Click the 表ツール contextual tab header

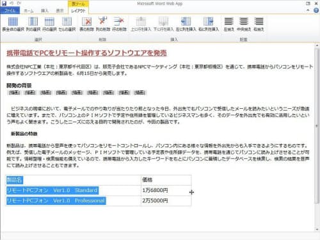click(x=78, y=4)
